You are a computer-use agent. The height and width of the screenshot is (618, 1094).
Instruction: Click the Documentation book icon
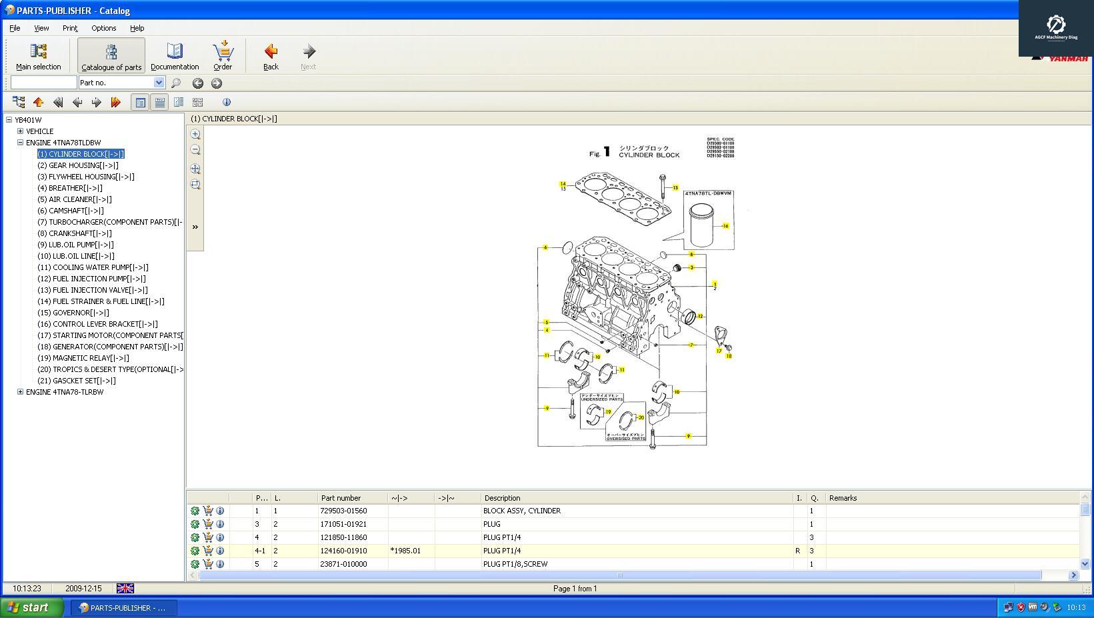click(x=175, y=56)
